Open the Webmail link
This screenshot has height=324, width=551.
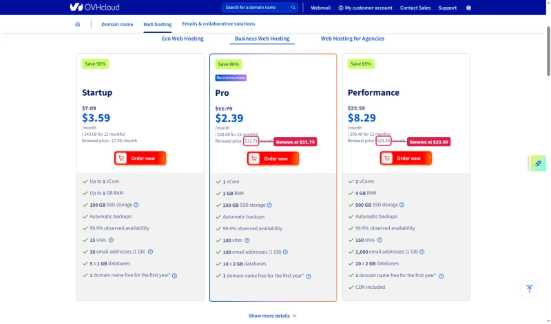(320, 8)
